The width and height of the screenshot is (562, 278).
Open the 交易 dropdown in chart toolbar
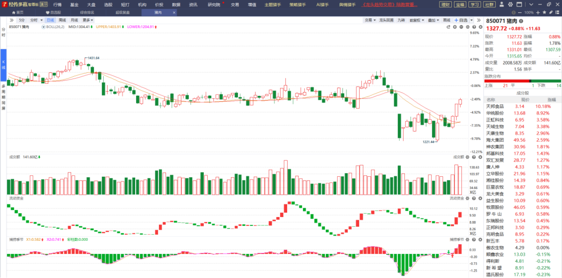pyautogui.click(x=370, y=20)
